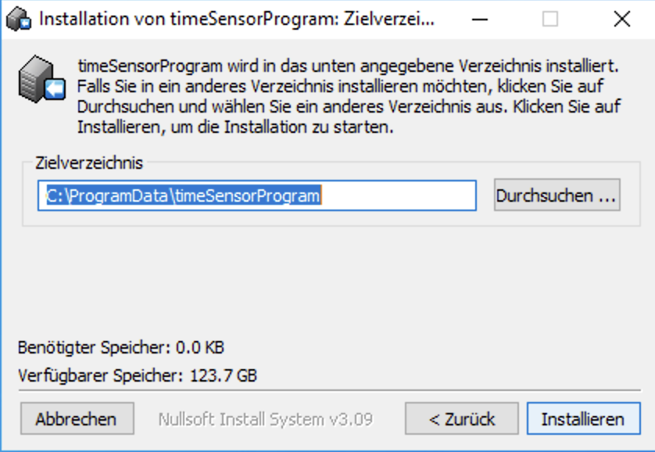Click the large installer computer icon beside the description
The image size is (655, 452).
(41, 79)
